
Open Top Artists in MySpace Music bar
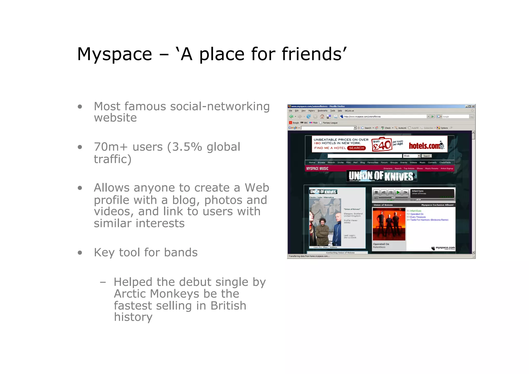click(409, 169)
